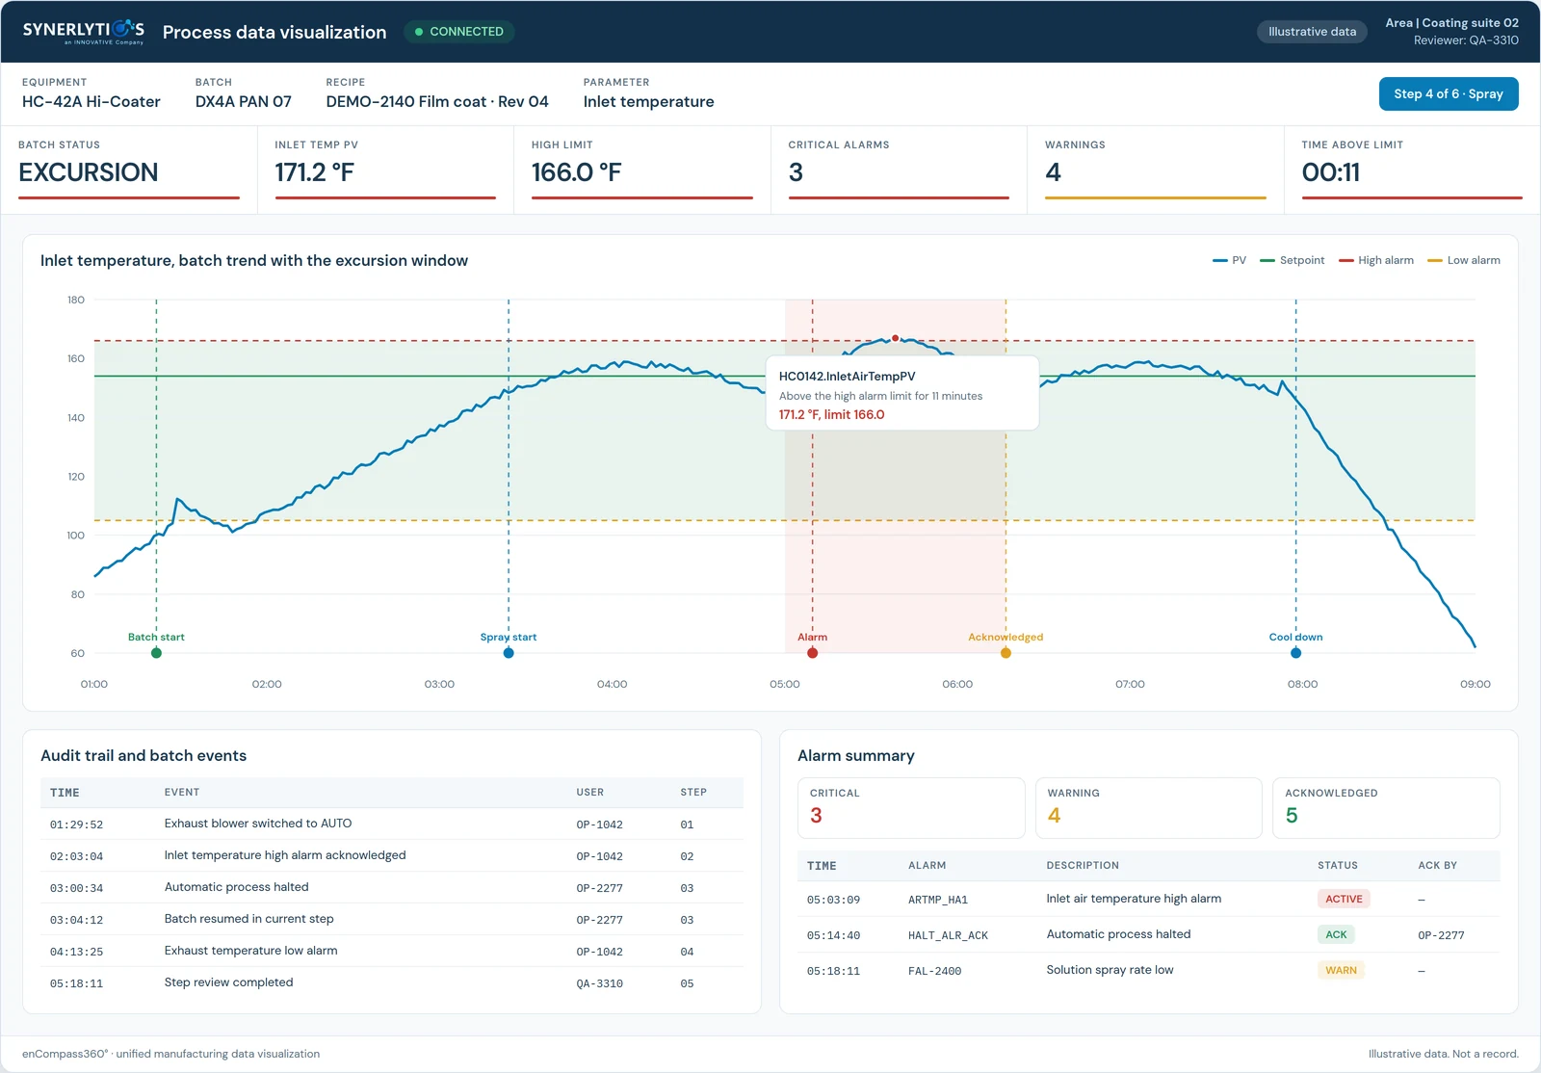This screenshot has height=1073, width=1541.
Task: Open the WARNINGS tile in the top row
Action: coord(1156,170)
